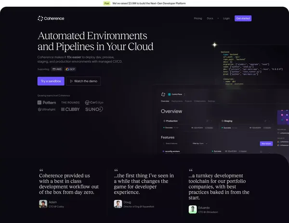Open the Control Plane app switcher
The image size is (289, 223).
(x=177, y=94)
